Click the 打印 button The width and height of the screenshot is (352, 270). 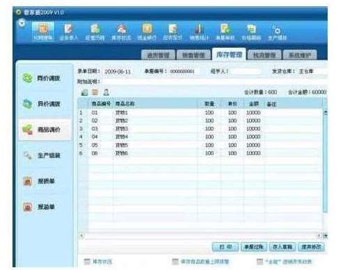(x=225, y=247)
